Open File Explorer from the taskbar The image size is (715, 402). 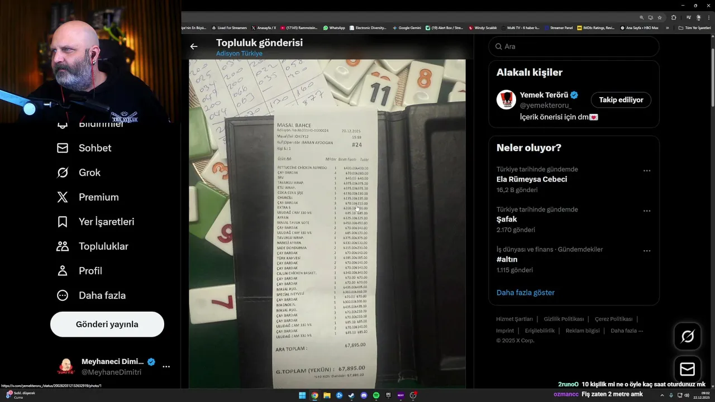tap(327, 395)
